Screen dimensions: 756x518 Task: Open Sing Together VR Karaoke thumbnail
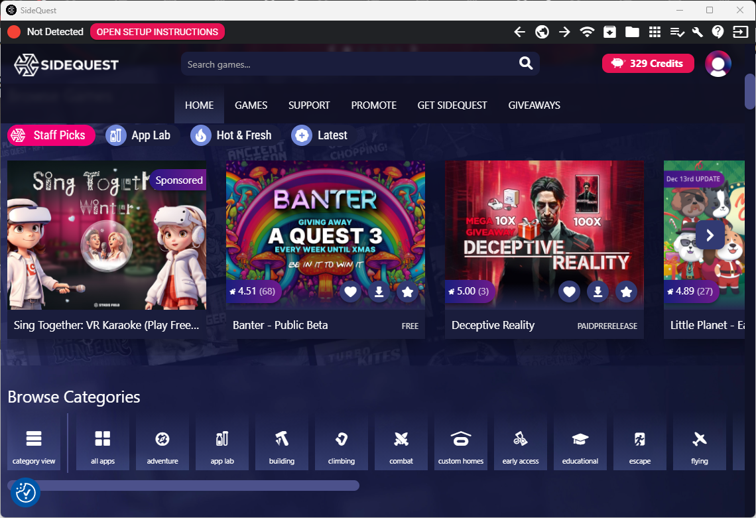107,235
